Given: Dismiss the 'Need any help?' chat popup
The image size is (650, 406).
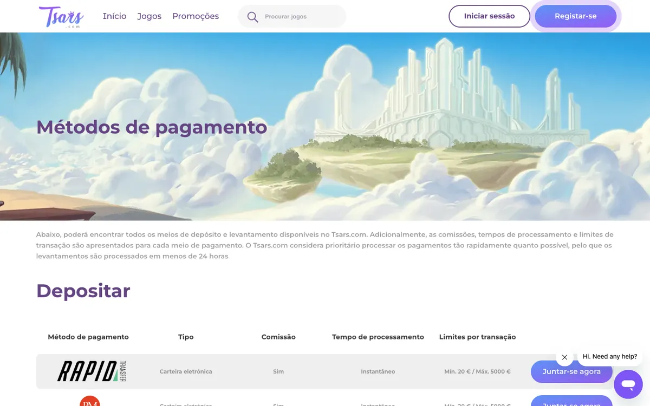Looking at the screenshot, I should [x=564, y=357].
